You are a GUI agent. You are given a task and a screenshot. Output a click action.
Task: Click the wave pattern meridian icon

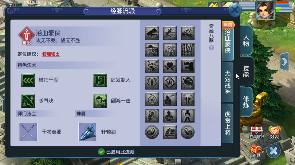click(x=170, y=50)
